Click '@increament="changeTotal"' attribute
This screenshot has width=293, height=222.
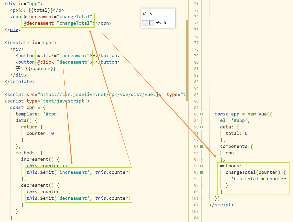click(x=58, y=17)
